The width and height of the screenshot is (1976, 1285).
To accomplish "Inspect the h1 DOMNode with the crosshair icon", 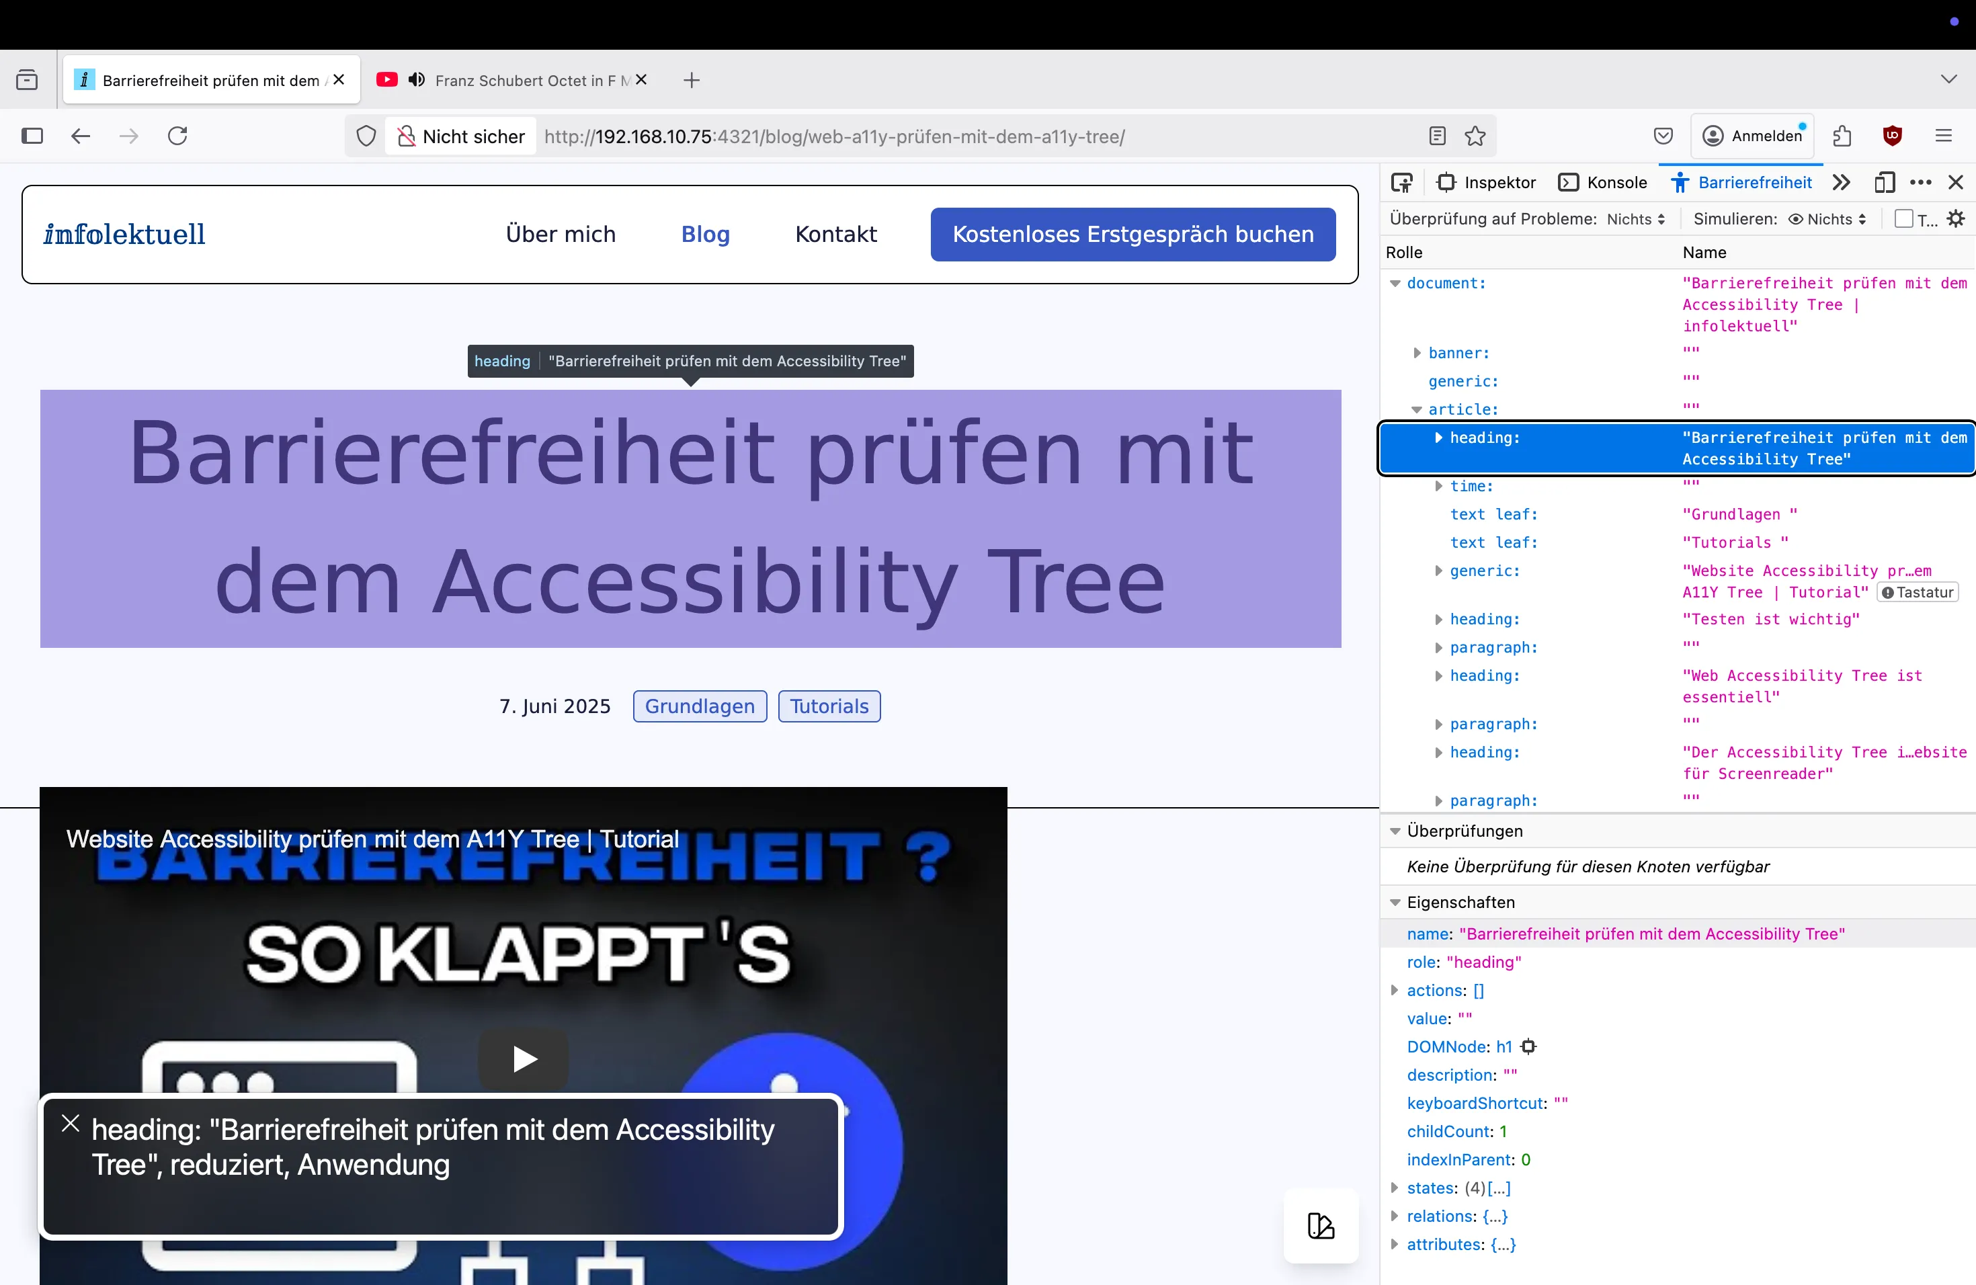I will click(x=1528, y=1047).
